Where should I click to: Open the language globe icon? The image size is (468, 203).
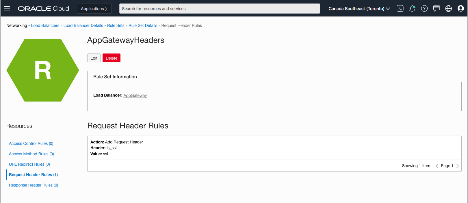tap(449, 8)
